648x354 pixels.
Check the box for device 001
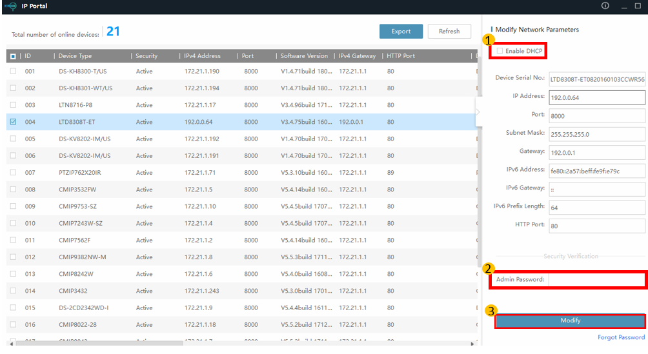[x=13, y=71]
